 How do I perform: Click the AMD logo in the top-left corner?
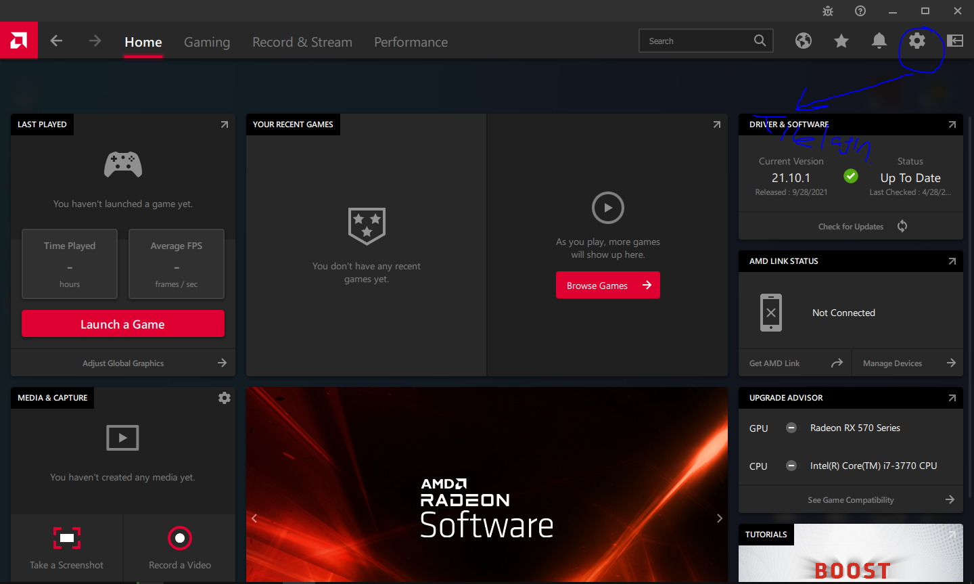tap(19, 41)
